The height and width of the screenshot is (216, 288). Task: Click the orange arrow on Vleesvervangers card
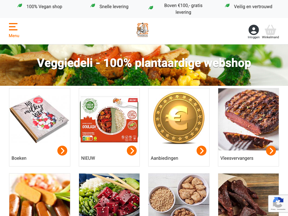coord(271,151)
